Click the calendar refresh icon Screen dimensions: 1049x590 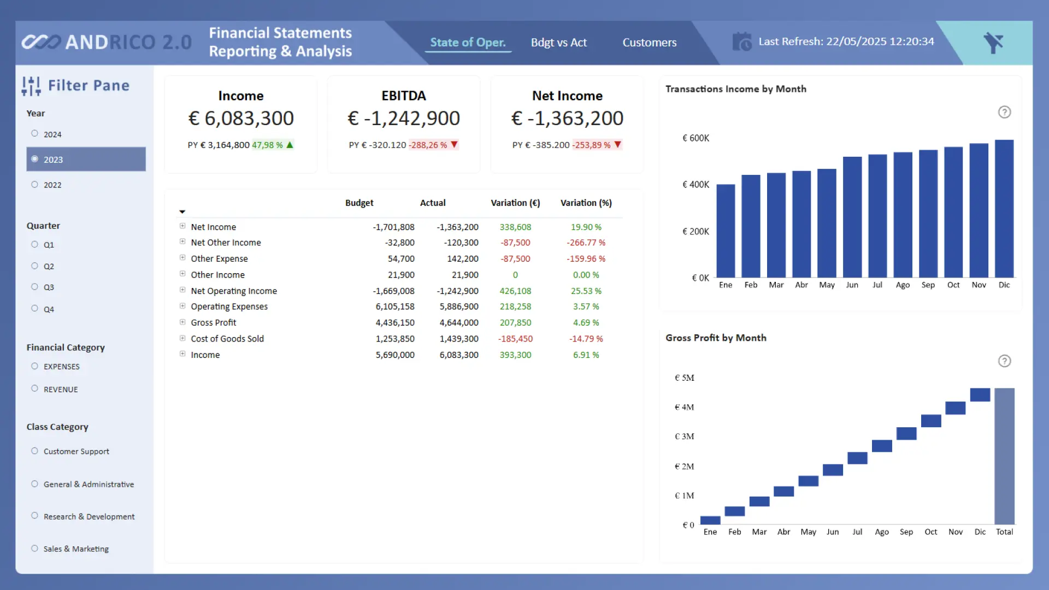tap(742, 42)
